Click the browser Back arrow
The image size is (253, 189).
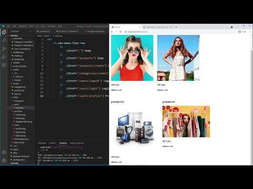pos(112,31)
